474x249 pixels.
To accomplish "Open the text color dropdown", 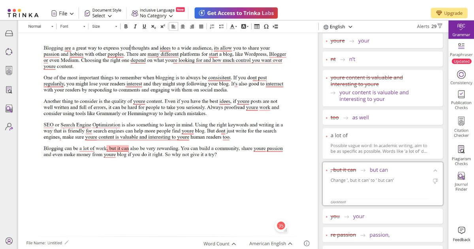I will click(233, 26).
